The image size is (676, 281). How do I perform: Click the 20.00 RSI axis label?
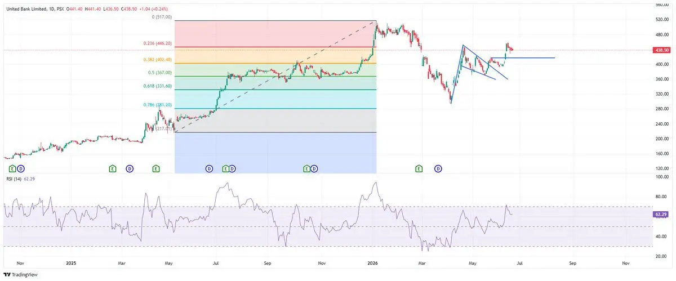click(x=662, y=256)
